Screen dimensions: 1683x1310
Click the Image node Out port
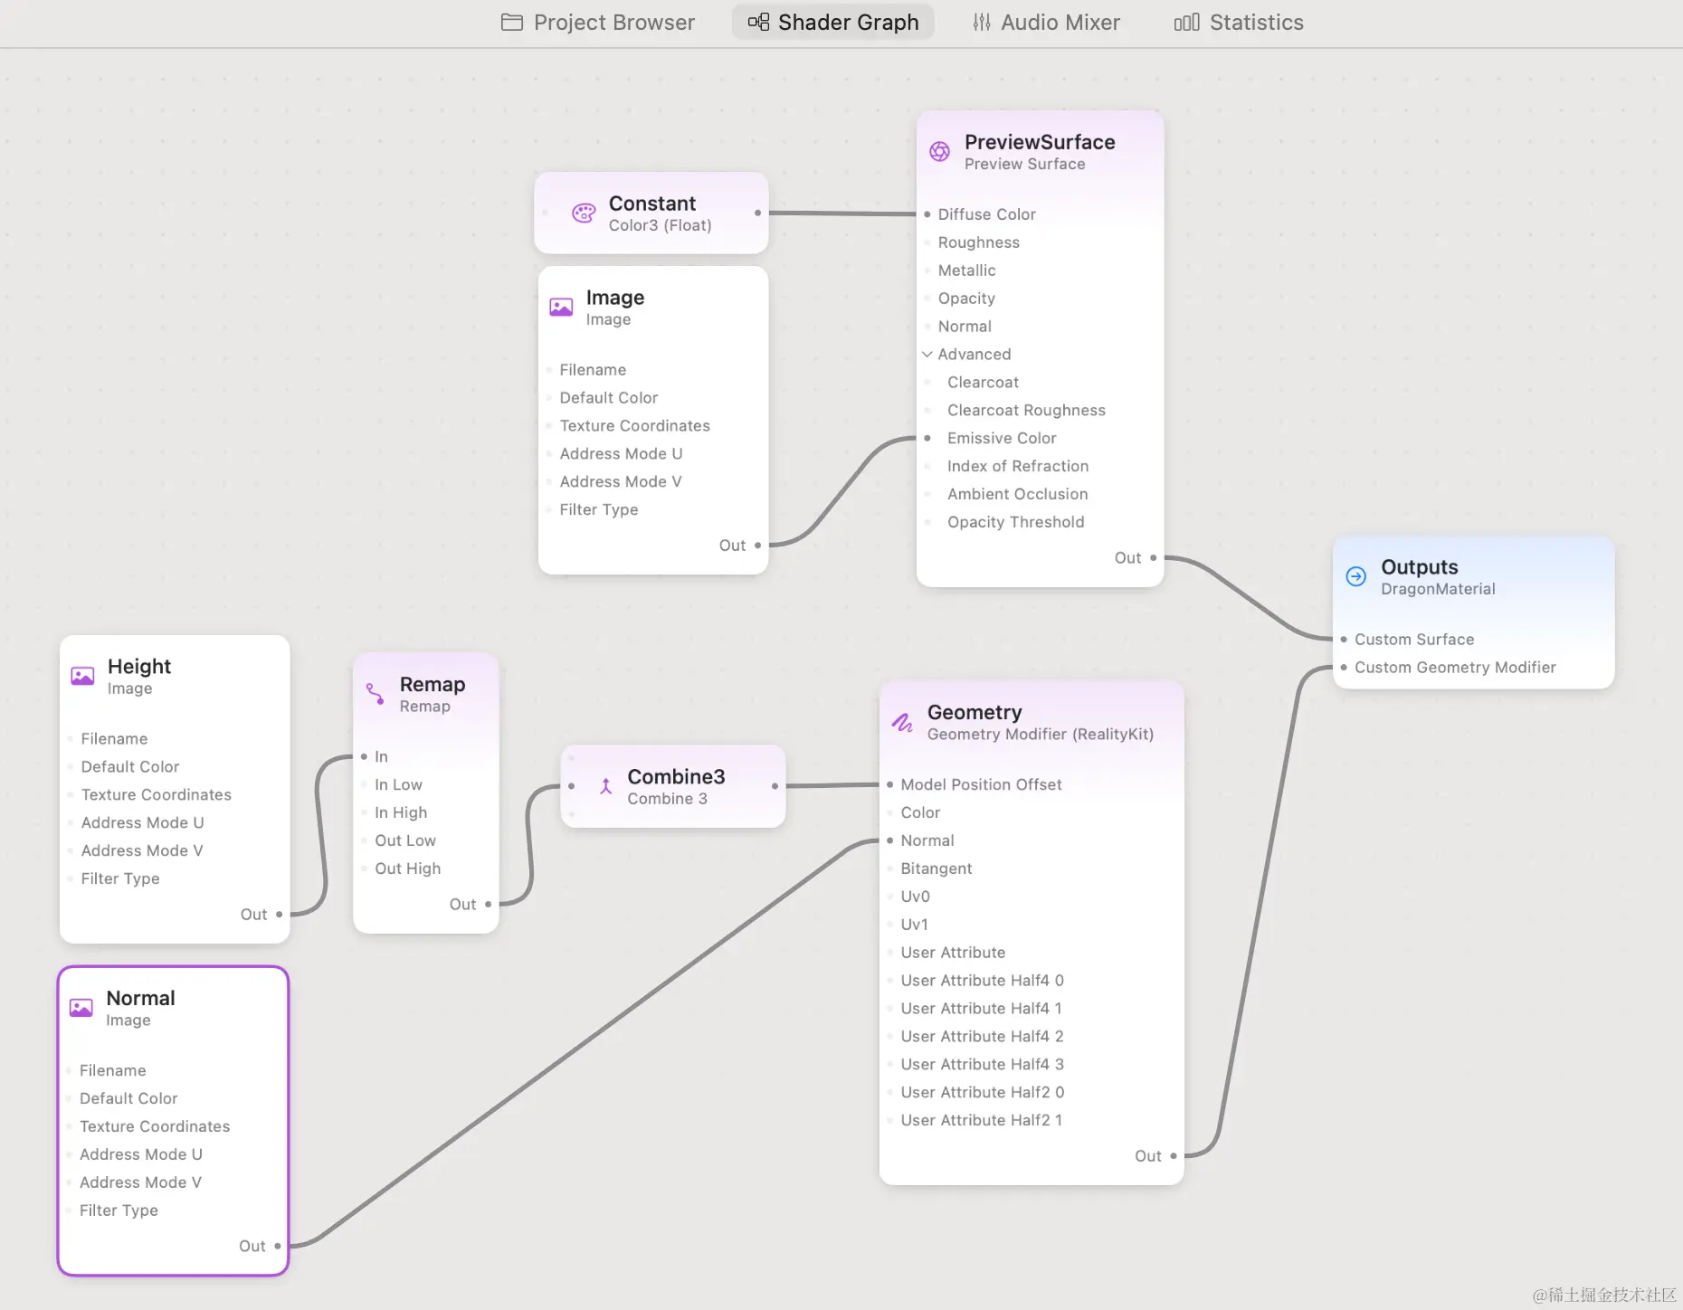(x=757, y=546)
